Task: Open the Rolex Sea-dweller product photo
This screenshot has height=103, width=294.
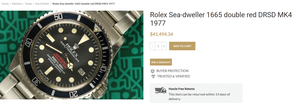Action: [72, 55]
